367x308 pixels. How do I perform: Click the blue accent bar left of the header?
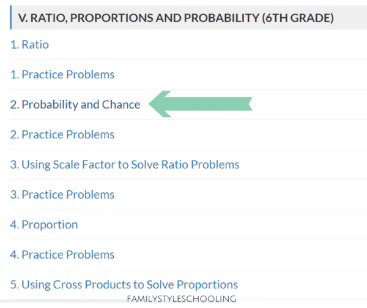point(11,18)
